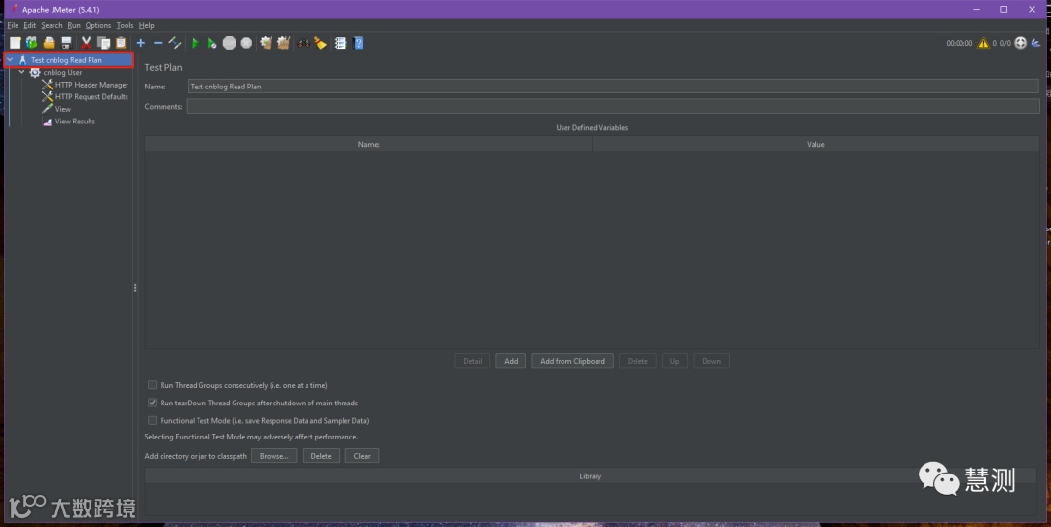Enable Functional Test Mode checkbox

tap(152, 420)
